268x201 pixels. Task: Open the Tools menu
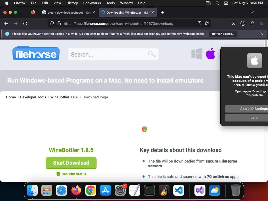click(111, 3)
